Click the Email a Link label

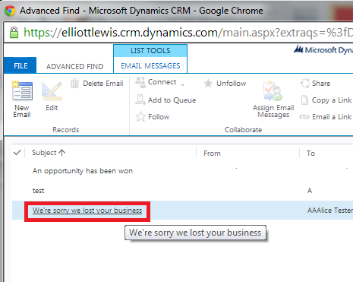pyautogui.click(x=332, y=117)
